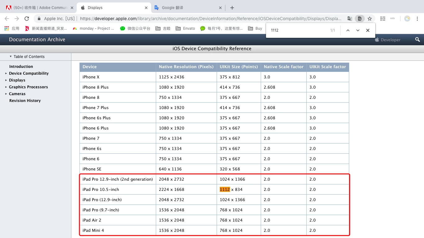Click the 640 x 1136 resolution cell
The height and width of the screenshot is (238, 424).
click(186, 169)
